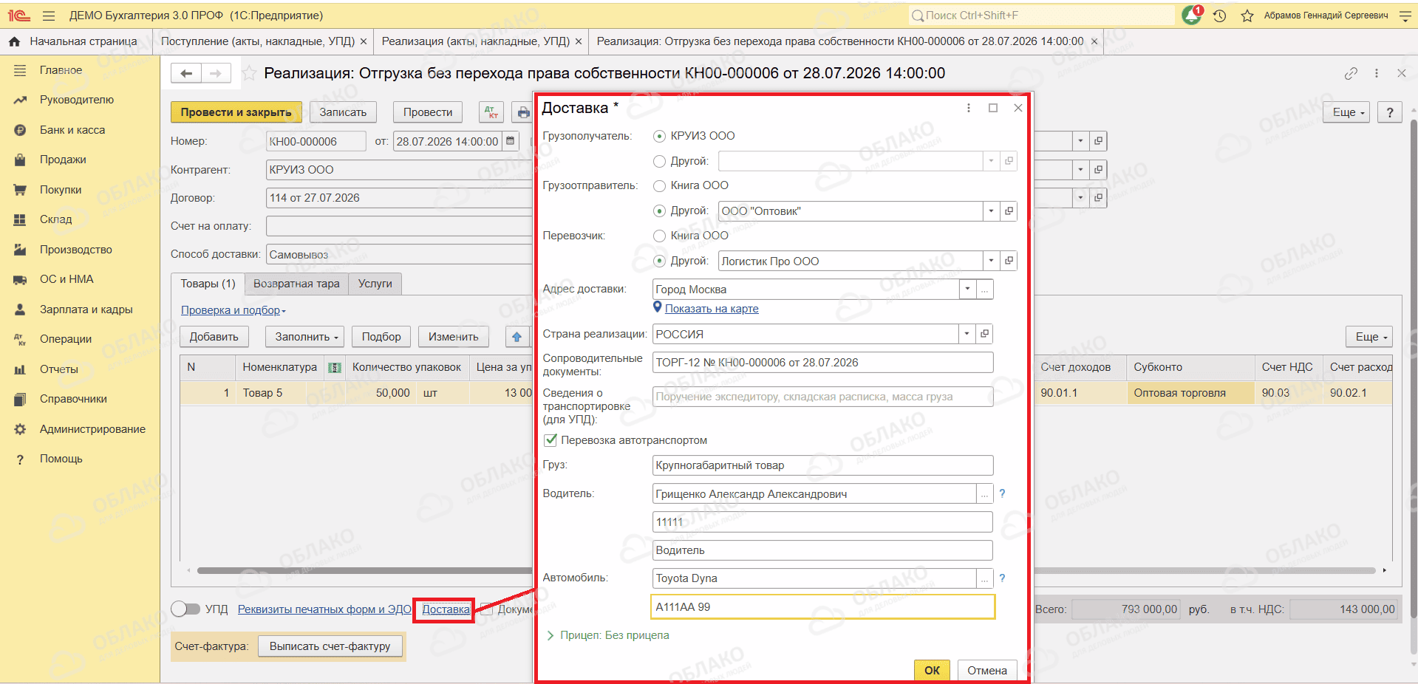Viewport: 1418px width, 684px height.
Task: Click Выписать счет-фактуру button
Action: (x=330, y=646)
